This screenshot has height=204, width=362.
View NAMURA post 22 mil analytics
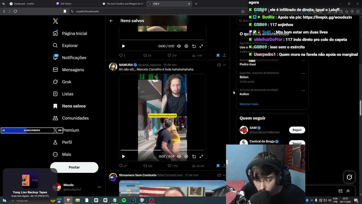[198, 166]
